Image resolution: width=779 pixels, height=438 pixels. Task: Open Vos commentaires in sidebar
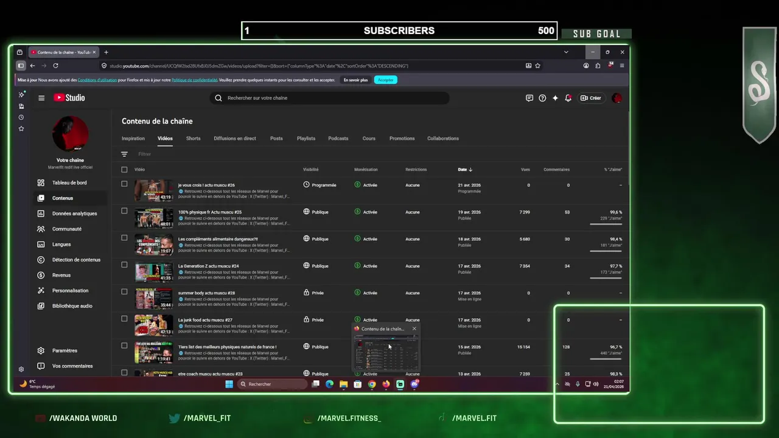[70, 366]
